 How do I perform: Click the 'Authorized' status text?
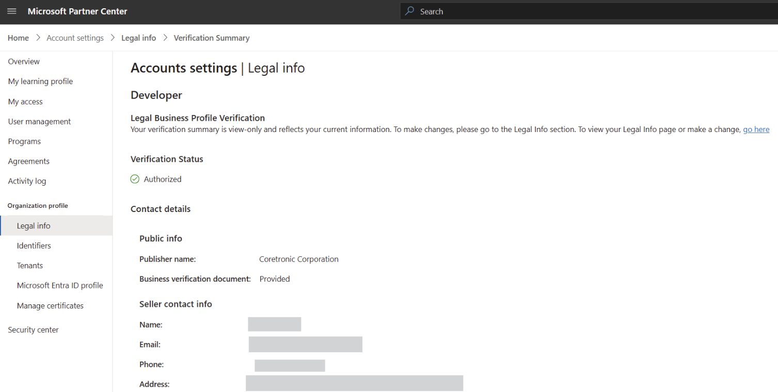(x=163, y=179)
